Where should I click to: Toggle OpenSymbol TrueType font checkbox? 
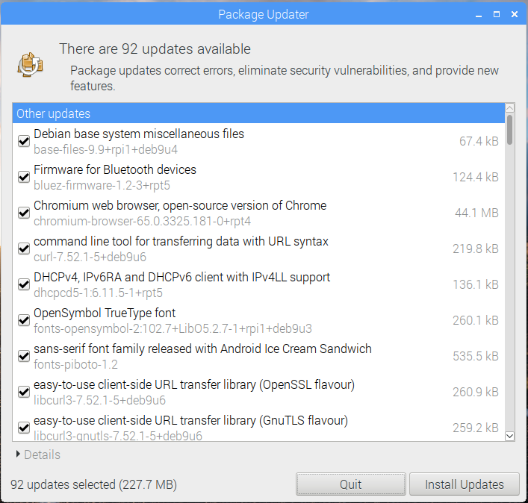(24, 320)
